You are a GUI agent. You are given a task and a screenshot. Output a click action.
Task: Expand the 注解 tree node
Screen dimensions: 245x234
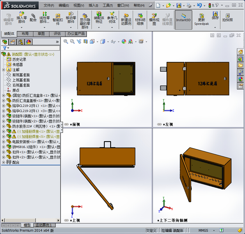(4, 70)
